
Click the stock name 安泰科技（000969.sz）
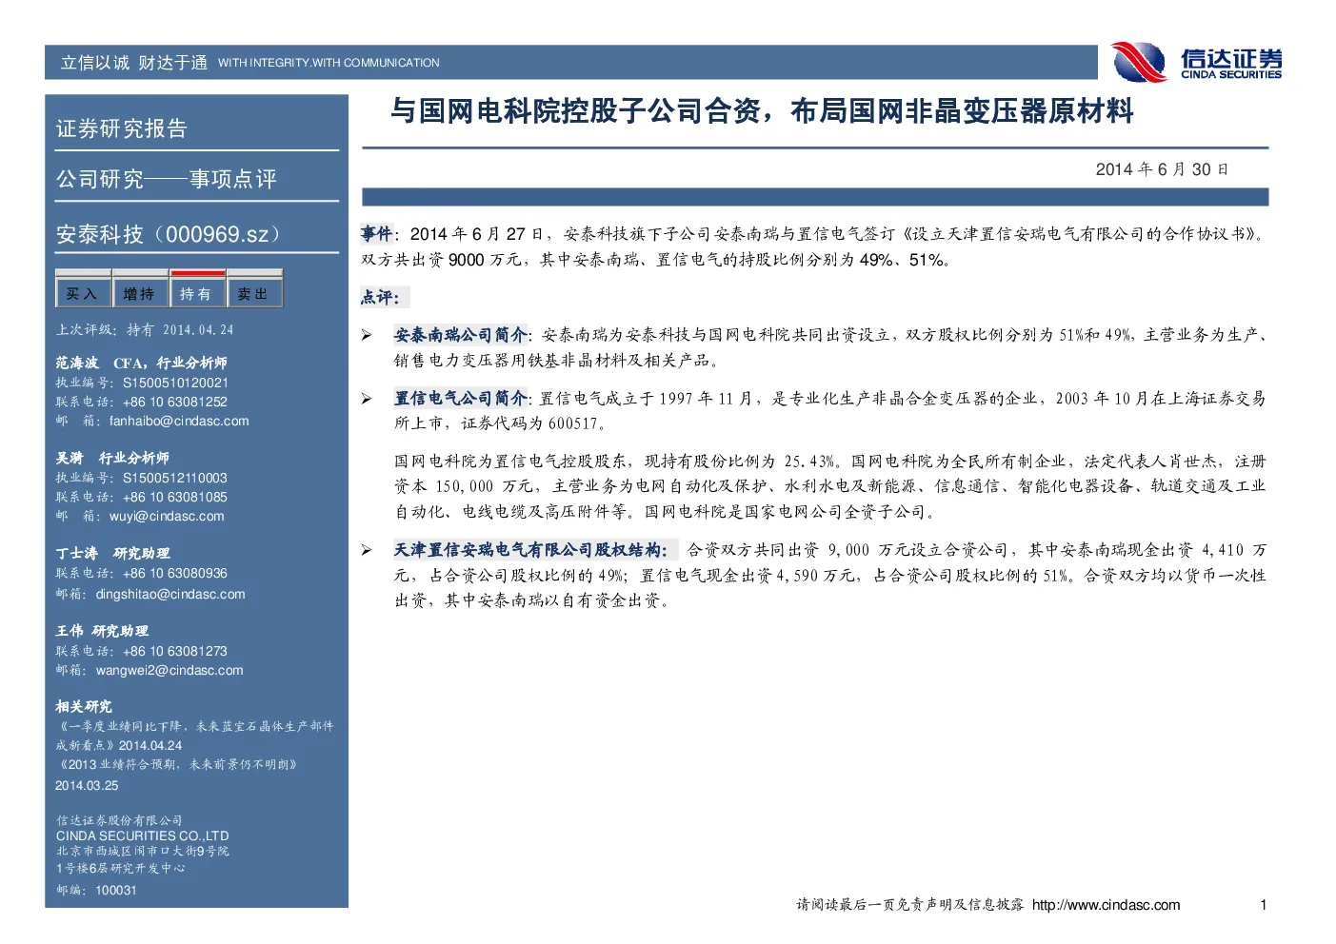coord(168,234)
